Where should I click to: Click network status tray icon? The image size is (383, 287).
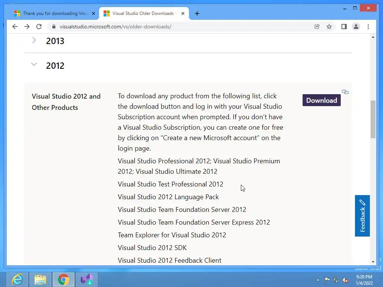[x=336, y=280]
